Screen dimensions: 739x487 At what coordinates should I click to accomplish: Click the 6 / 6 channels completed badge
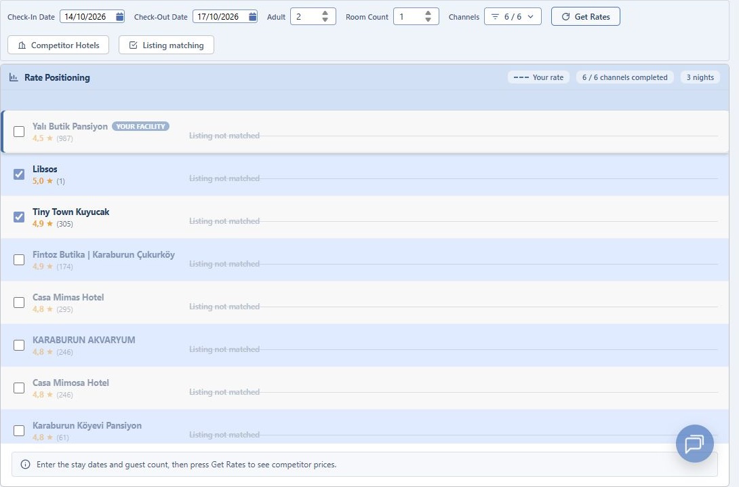click(x=625, y=77)
